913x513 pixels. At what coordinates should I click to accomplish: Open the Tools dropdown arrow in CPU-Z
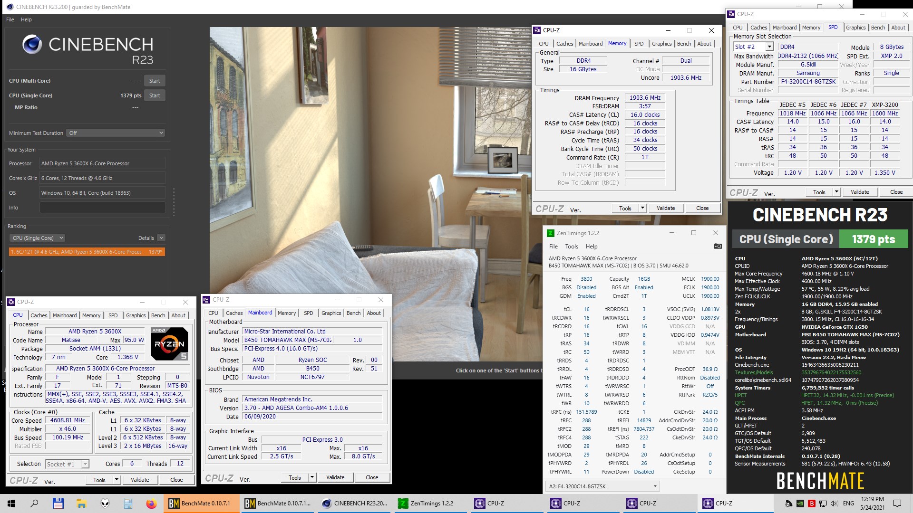coord(642,208)
